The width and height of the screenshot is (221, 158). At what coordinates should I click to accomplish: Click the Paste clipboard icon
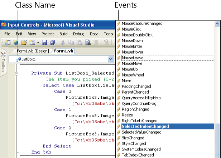[x=79, y=43]
